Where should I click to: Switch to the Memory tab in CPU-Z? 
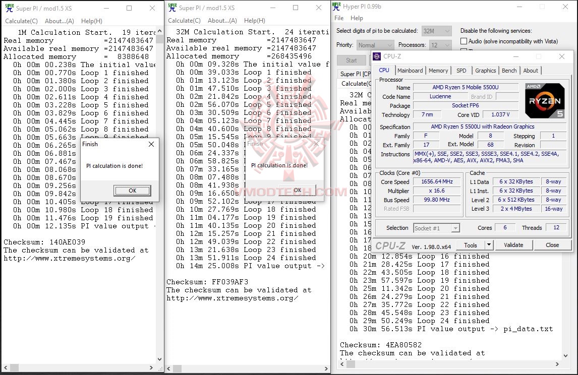(438, 71)
